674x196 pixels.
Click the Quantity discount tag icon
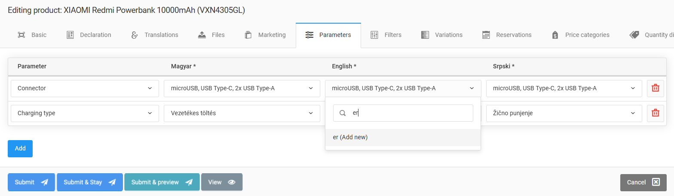pos(634,35)
